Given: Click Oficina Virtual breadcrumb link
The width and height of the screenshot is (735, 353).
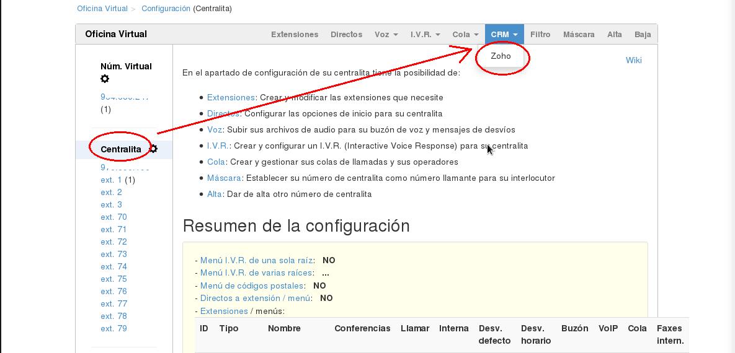Looking at the screenshot, I should tap(102, 9).
